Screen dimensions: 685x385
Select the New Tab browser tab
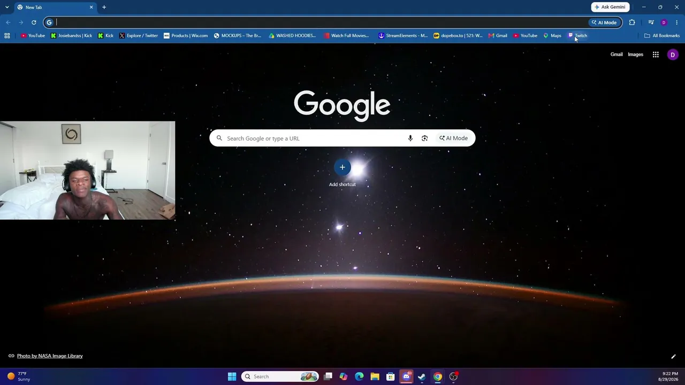pos(55,7)
